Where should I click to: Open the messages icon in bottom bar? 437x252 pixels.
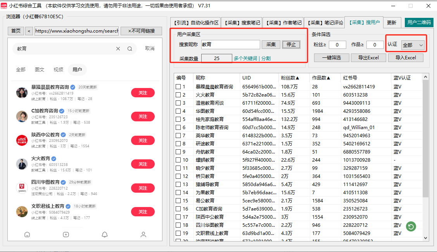[x=27, y=235]
